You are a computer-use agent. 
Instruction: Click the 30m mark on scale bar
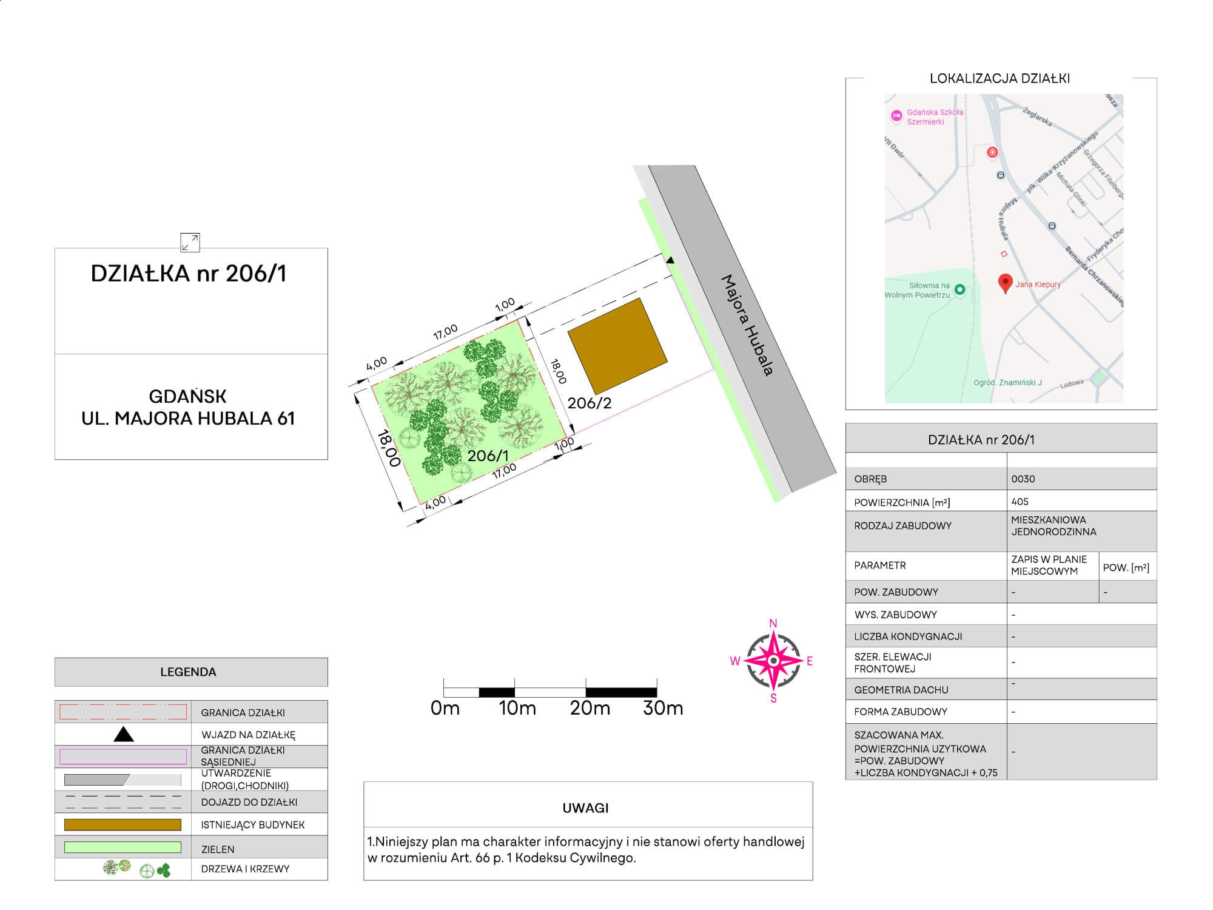pyautogui.click(x=662, y=708)
